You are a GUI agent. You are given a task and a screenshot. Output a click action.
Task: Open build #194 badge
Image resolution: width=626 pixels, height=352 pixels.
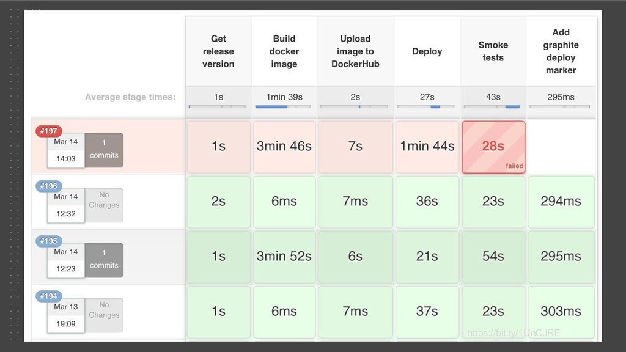click(49, 296)
